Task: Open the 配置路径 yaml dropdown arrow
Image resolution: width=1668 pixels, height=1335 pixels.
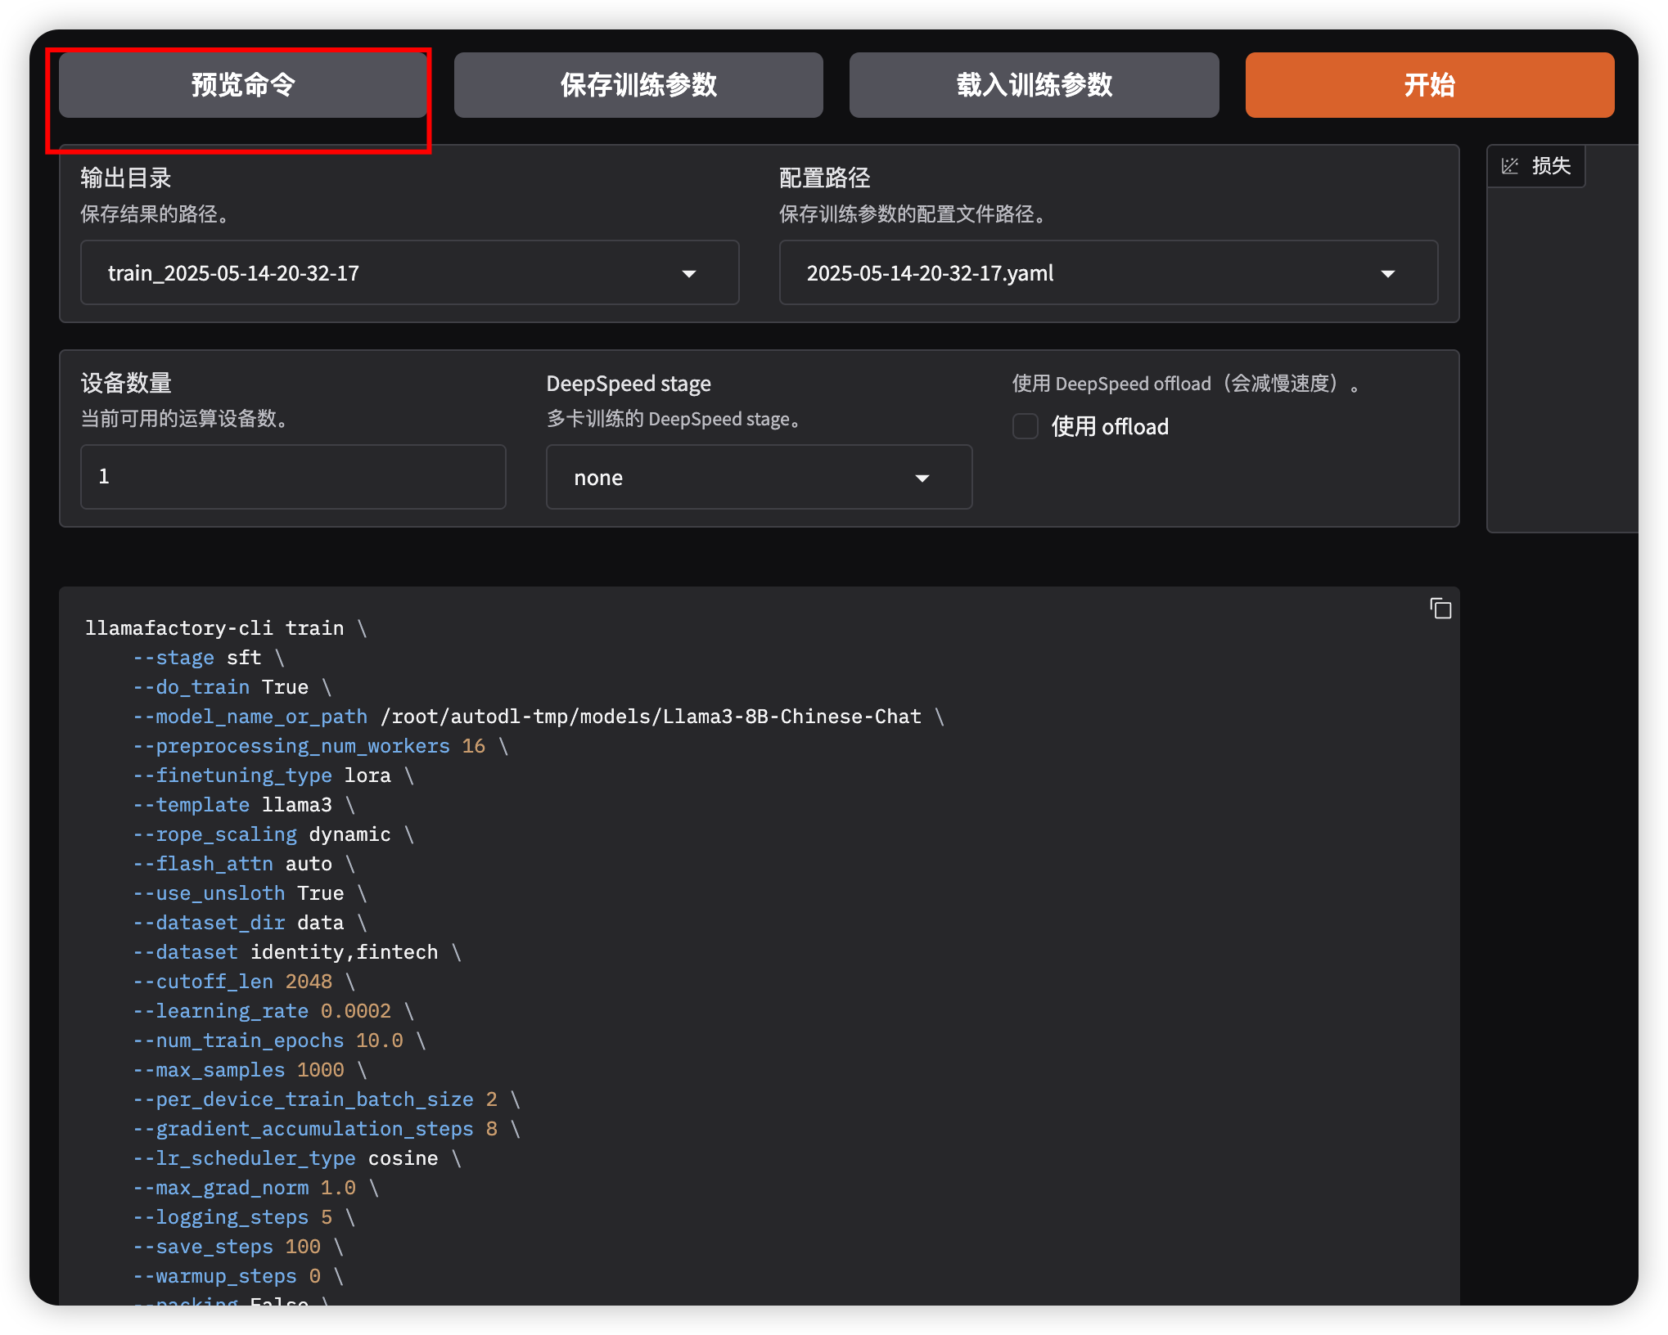Action: click(x=1387, y=273)
